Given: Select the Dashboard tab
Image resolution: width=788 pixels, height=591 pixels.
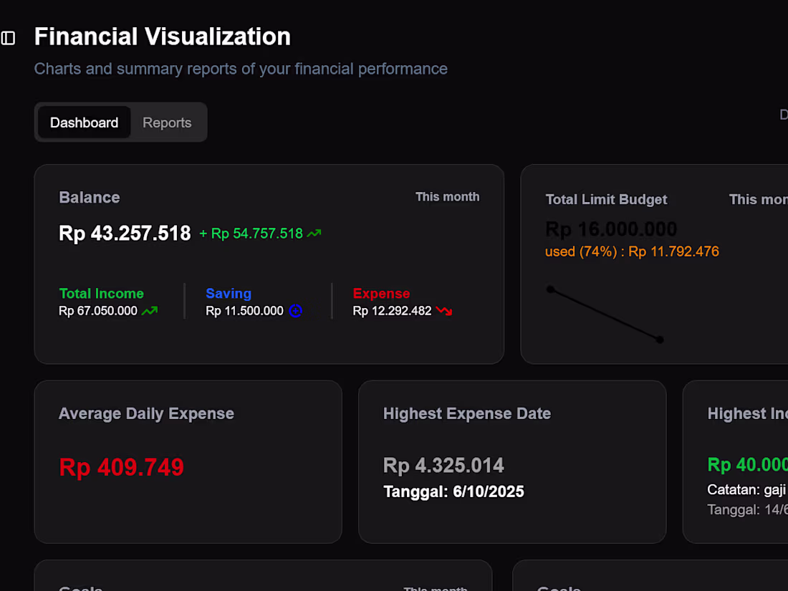Looking at the screenshot, I should (84, 122).
